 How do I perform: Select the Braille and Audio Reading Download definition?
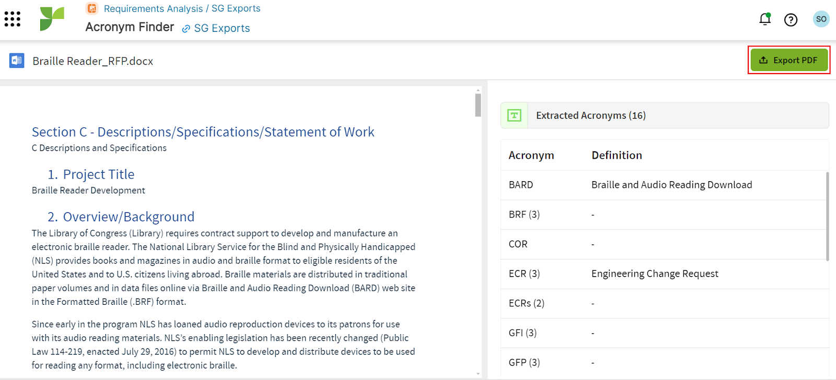coord(671,185)
